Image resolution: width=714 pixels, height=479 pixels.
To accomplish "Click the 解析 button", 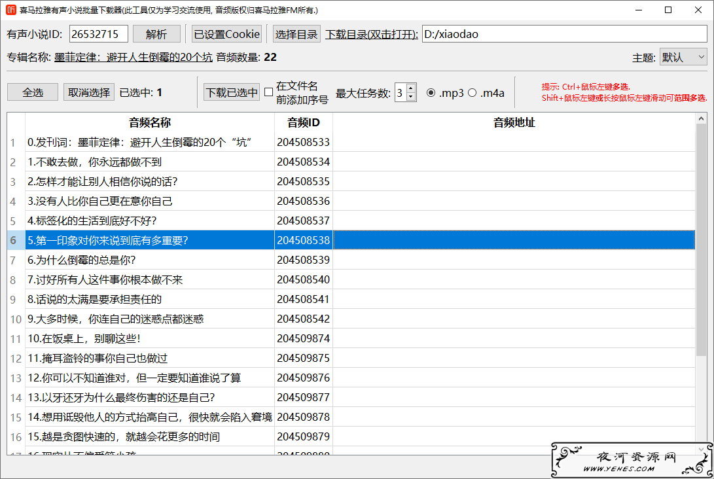I will pos(156,34).
